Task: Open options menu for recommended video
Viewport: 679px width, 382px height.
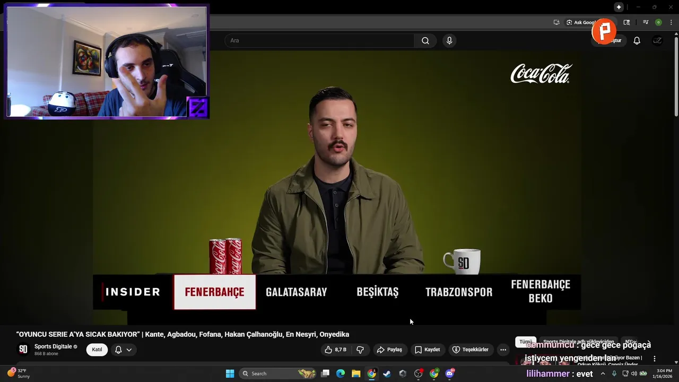Action: point(655,359)
